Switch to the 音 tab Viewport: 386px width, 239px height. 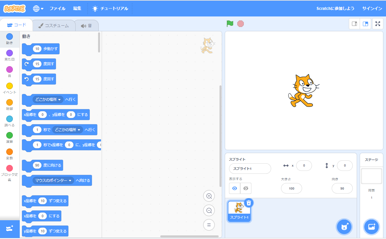tap(87, 26)
